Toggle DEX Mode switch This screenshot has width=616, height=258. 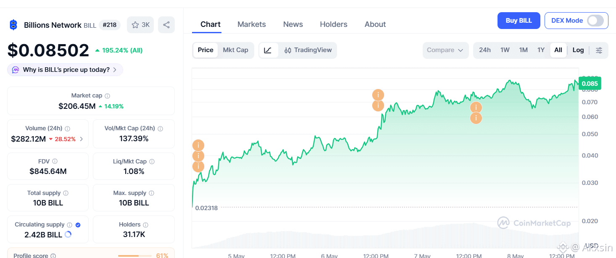click(595, 21)
